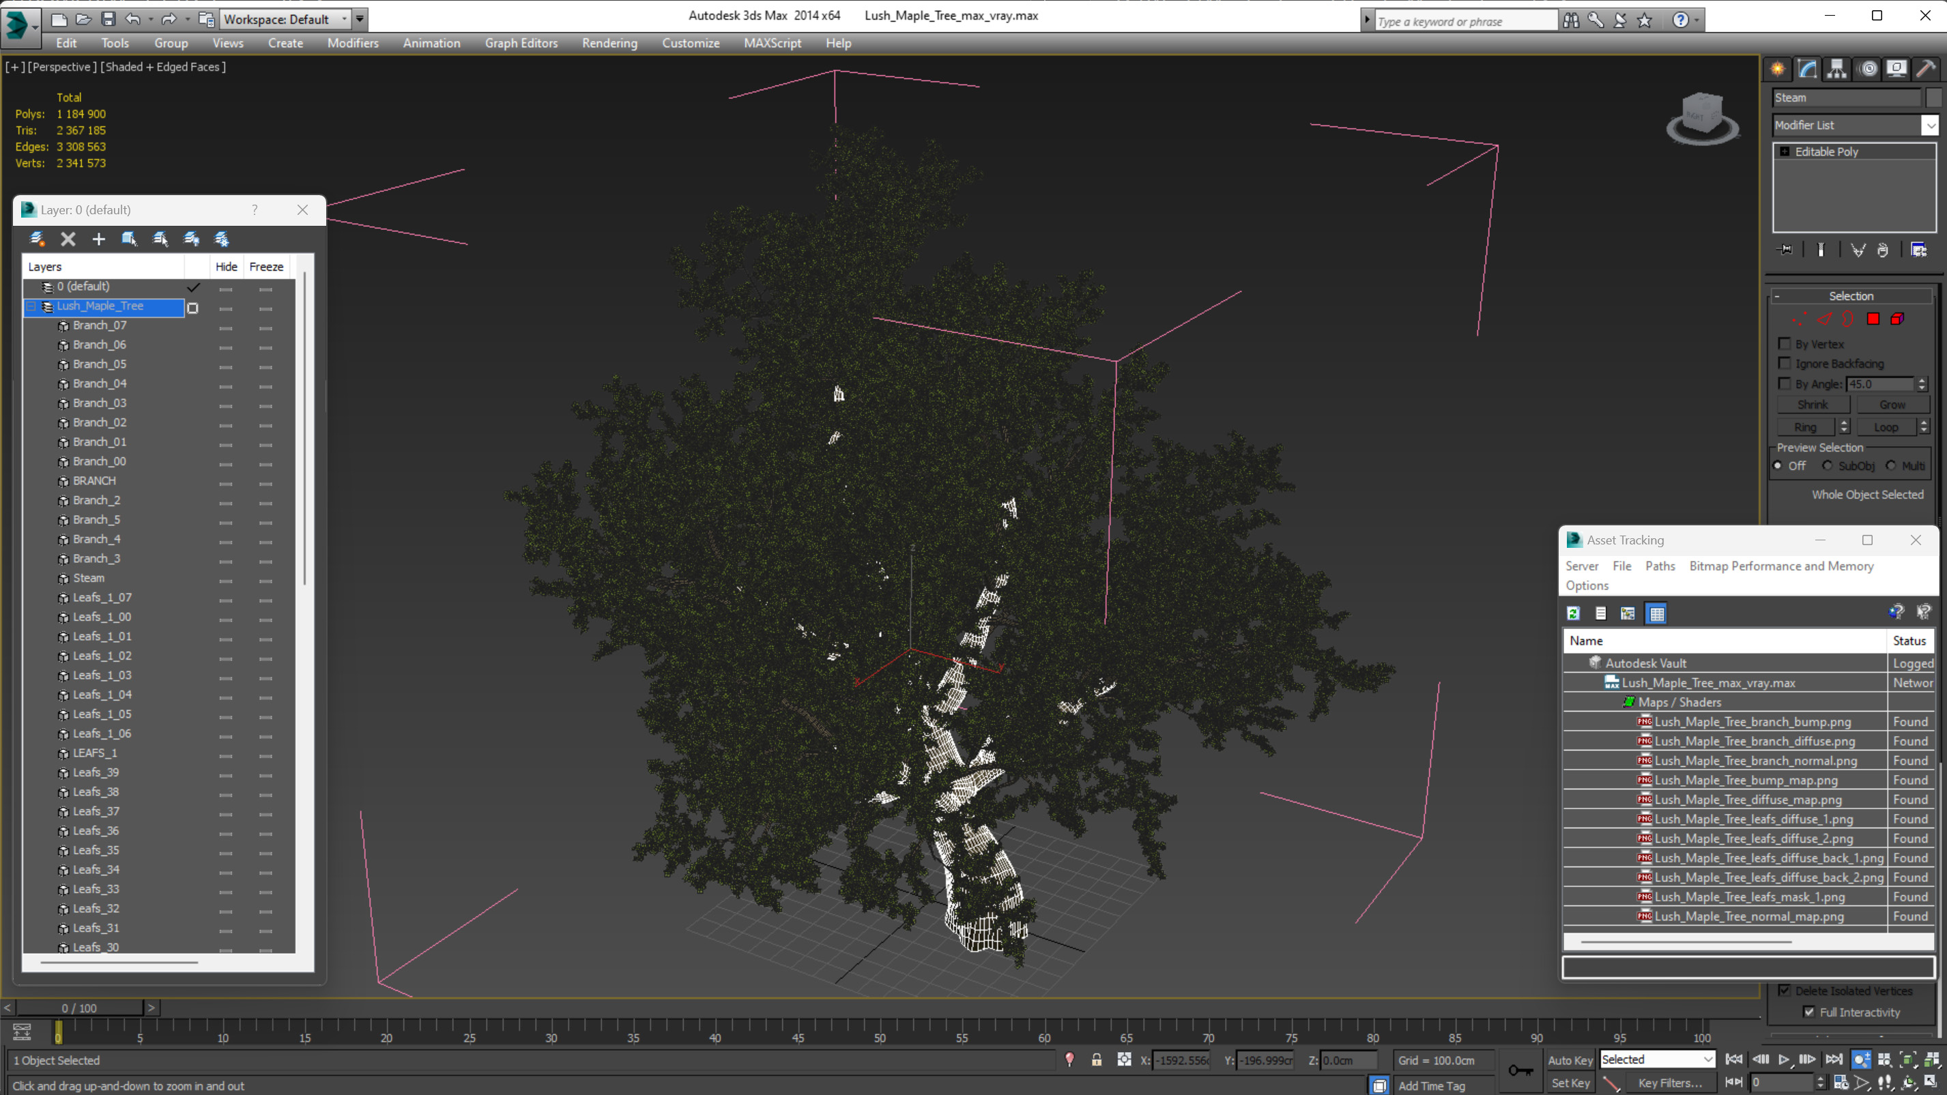
Task: Click Delete layer X icon
Action: [68, 239]
